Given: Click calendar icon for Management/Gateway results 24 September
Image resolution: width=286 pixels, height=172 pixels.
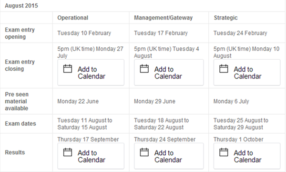Looking at the screenshot, I should (x=144, y=152).
